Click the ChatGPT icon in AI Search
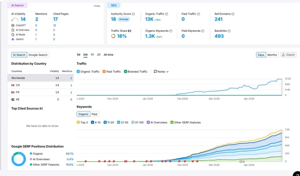Viewport: 300px width, 176px height. (x=13, y=25)
